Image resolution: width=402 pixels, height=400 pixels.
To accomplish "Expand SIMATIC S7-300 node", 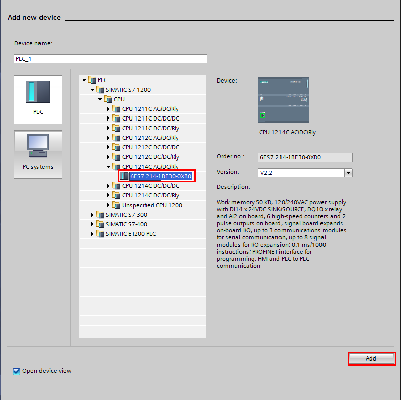I will pos(92,215).
